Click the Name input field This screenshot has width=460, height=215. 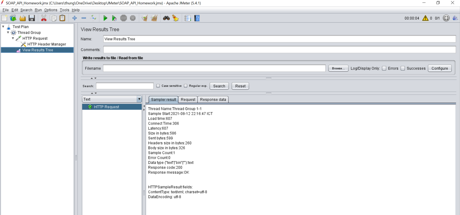(x=279, y=39)
